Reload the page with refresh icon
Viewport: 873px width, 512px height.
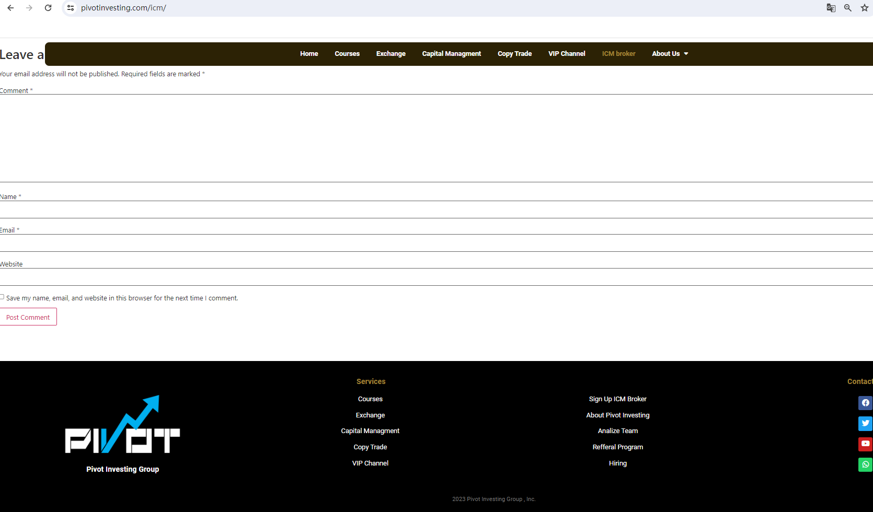(48, 8)
